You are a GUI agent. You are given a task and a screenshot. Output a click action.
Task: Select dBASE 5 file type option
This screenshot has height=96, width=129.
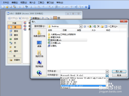pyautogui.click(x=83, y=80)
